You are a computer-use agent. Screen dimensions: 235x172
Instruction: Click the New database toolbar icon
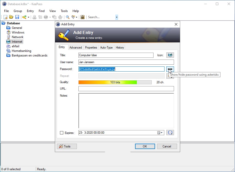pyautogui.click(x=5, y=17)
